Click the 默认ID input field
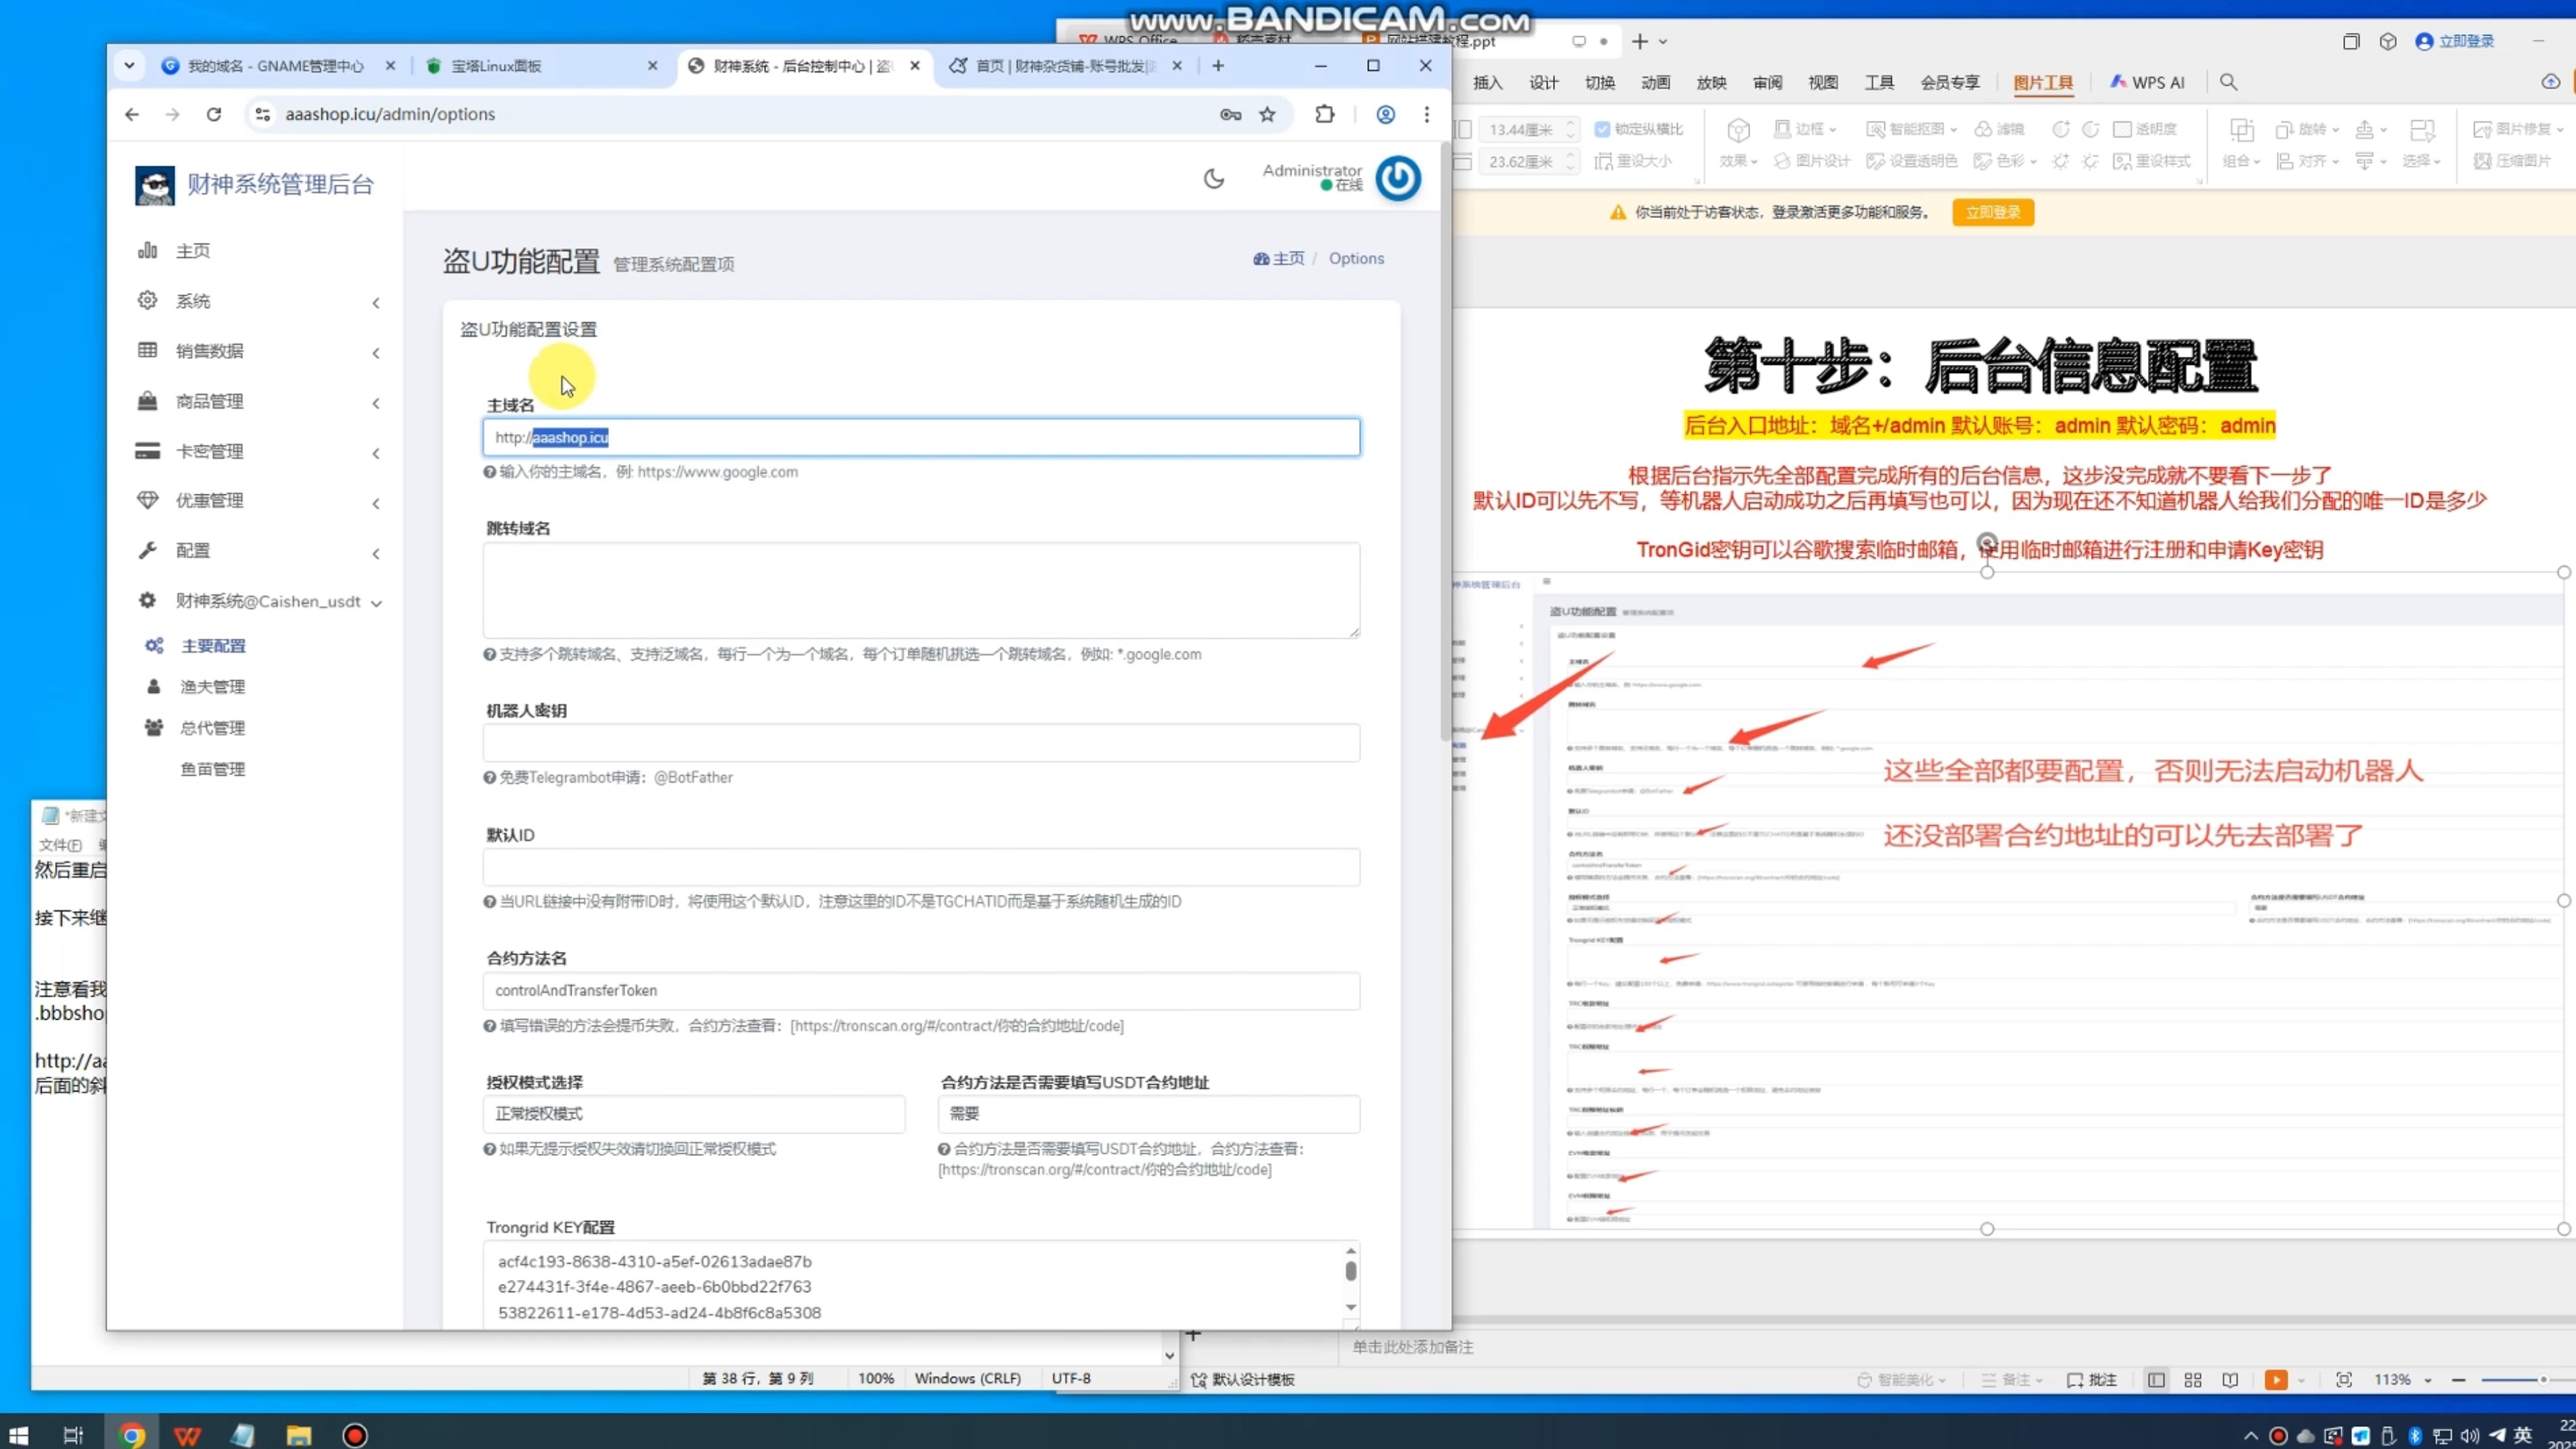This screenshot has height=1449, width=2576. click(x=921, y=867)
